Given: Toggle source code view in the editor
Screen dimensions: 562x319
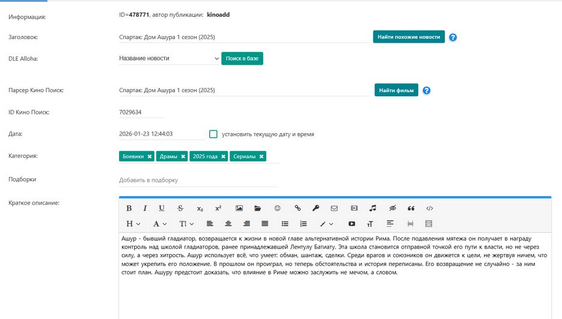Looking at the screenshot, I should coord(429,208).
